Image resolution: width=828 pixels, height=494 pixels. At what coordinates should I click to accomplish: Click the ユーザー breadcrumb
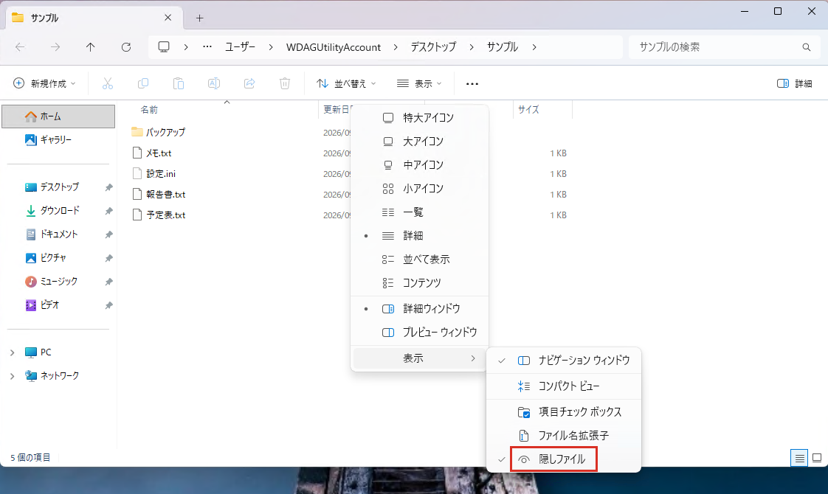(x=241, y=47)
